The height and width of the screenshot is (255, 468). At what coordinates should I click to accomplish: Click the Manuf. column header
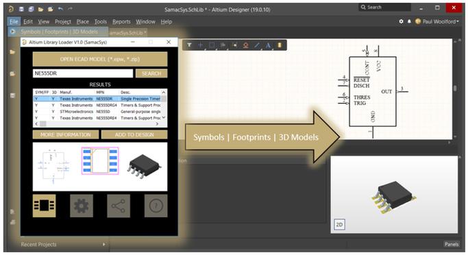point(66,93)
